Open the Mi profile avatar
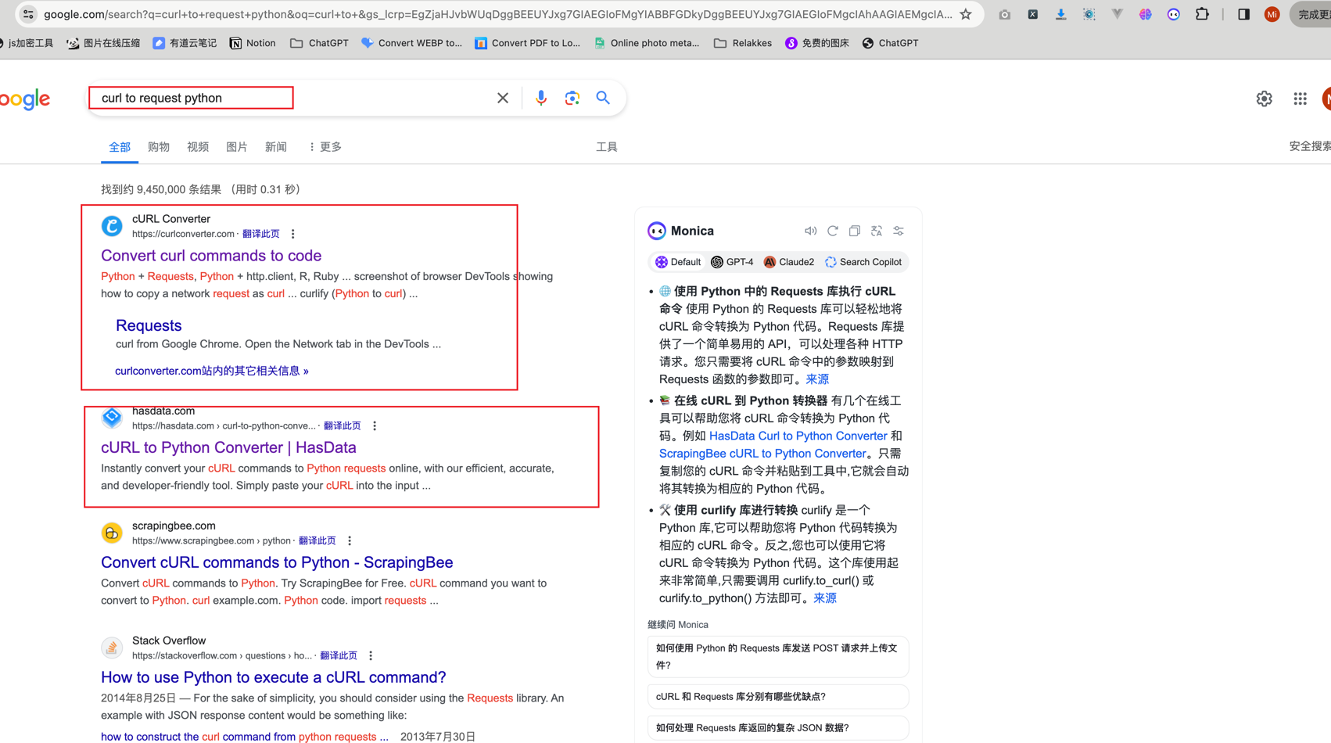Image resolution: width=1331 pixels, height=743 pixels. click(x=1272, y=14)
